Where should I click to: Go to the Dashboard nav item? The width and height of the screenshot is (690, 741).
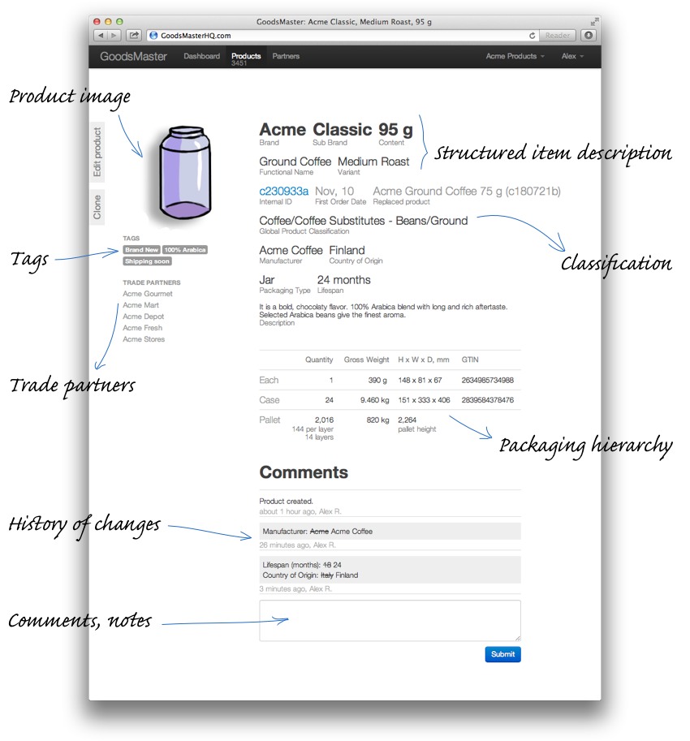tap(201, 57)
